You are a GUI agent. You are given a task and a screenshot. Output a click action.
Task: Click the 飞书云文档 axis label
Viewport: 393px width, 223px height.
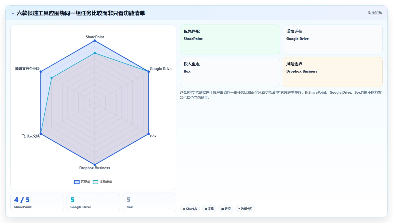31,136
